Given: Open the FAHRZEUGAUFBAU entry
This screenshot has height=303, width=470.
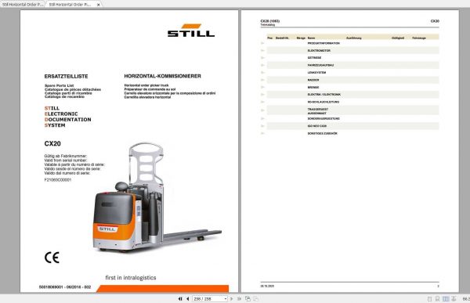Looking at the screenshot, I should 320,65.
